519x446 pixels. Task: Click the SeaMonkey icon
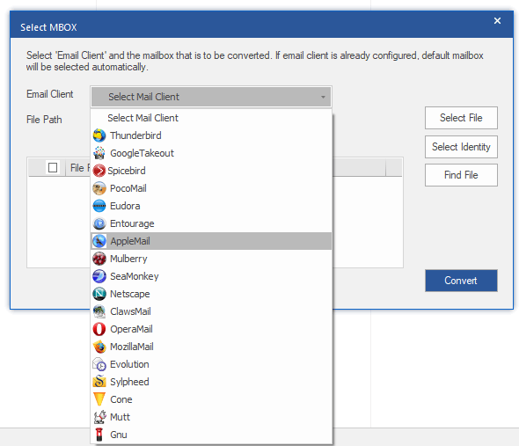tap(99, 276)
